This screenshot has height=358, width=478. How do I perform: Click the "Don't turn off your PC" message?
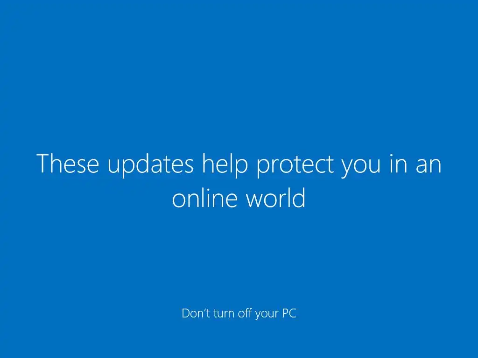tap(239, 314)
